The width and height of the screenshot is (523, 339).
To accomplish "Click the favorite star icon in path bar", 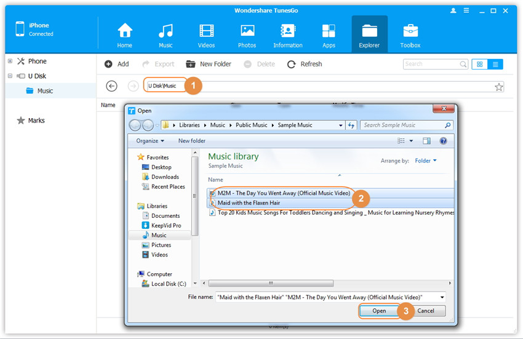I will coord(499,87).
